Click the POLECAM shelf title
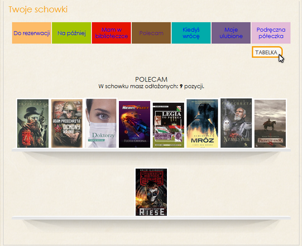This screenshot has width=302, height=246. coord(151,79)
